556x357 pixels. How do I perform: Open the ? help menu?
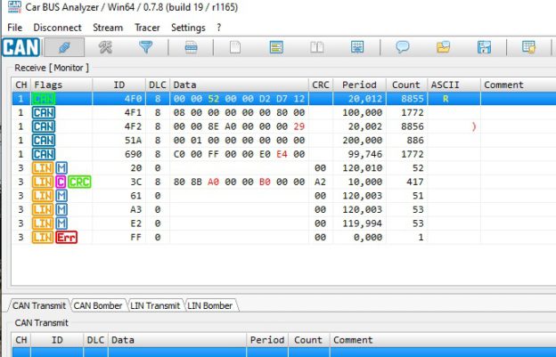[x=219, y=28]
